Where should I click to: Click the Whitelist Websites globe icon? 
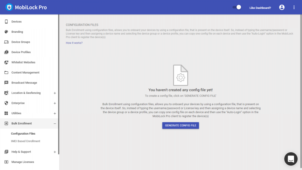(x=6, y=62)
